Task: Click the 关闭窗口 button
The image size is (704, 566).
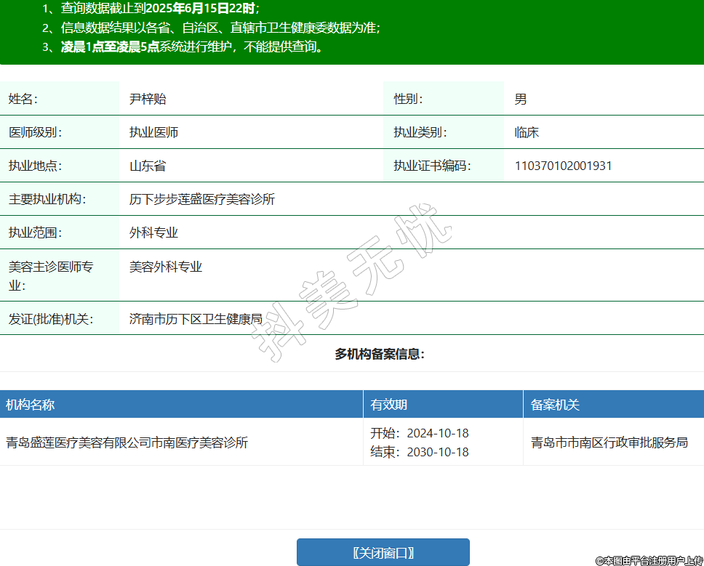Action: click(383, 552)
